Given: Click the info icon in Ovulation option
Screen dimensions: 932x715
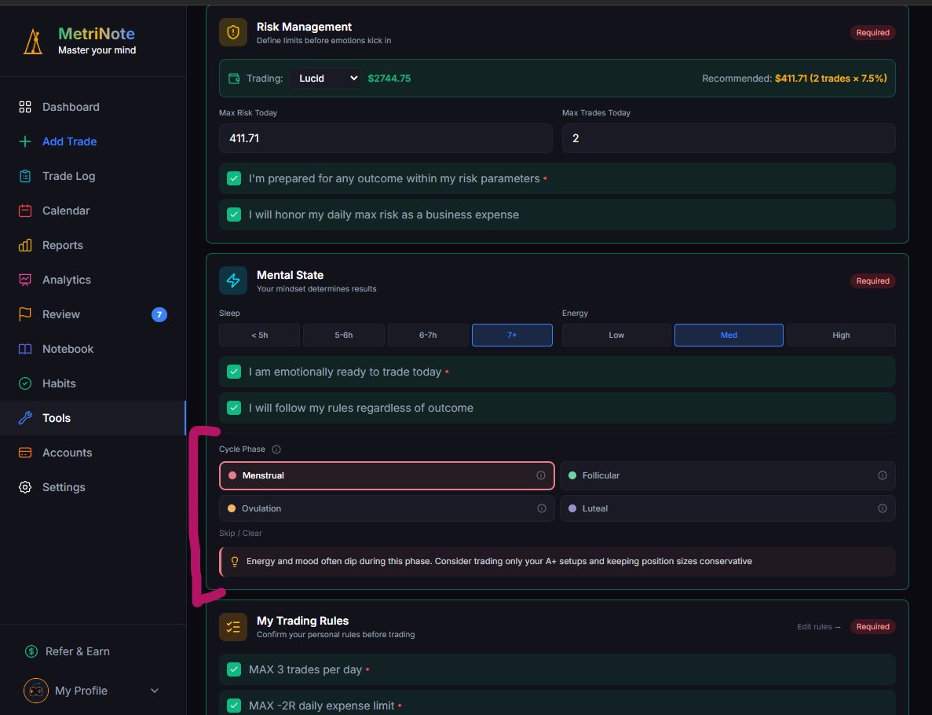Looking at the screenshot, I should pos(542,508).
